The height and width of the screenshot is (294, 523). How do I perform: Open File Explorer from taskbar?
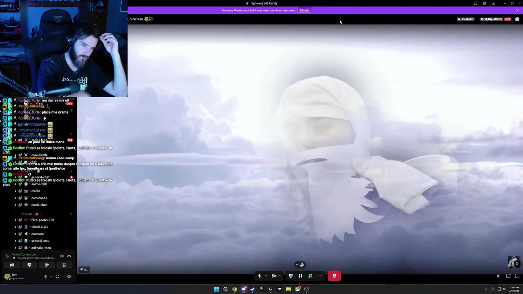pos(288,289)
